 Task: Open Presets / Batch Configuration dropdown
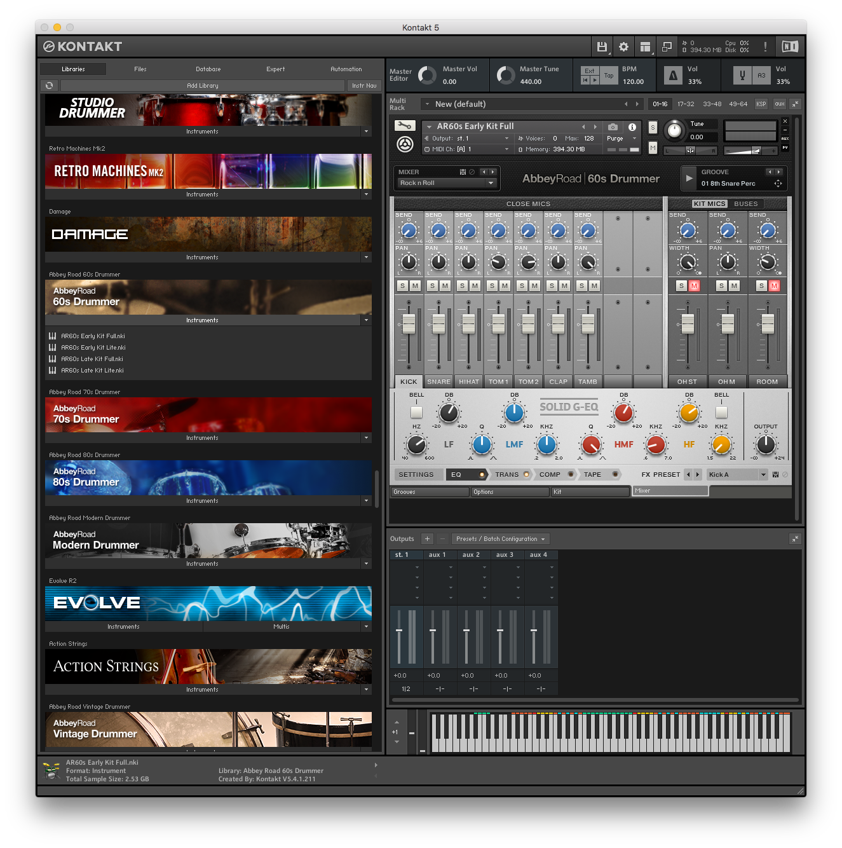click(x=500, y=538)
